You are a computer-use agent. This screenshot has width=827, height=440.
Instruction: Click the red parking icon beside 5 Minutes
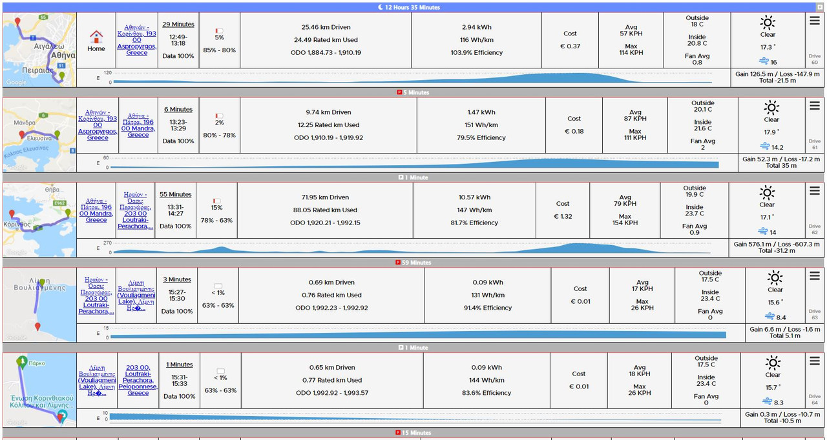tap(399, 92)
